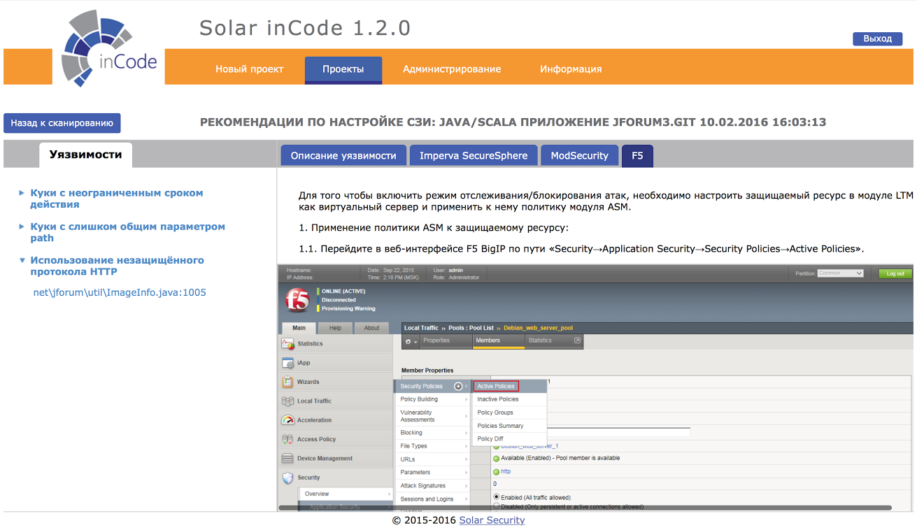Expand 'Куки с неограниченным сроком действия' vulnerability
Viewport: 917px width, 530px height.
tap(22, 193)
